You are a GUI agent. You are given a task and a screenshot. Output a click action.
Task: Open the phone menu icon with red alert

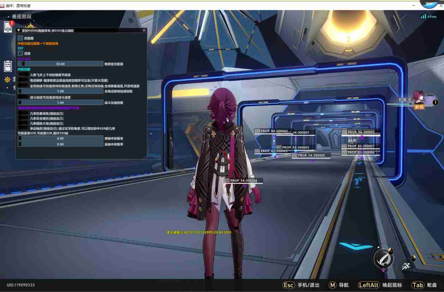point(8,27)
